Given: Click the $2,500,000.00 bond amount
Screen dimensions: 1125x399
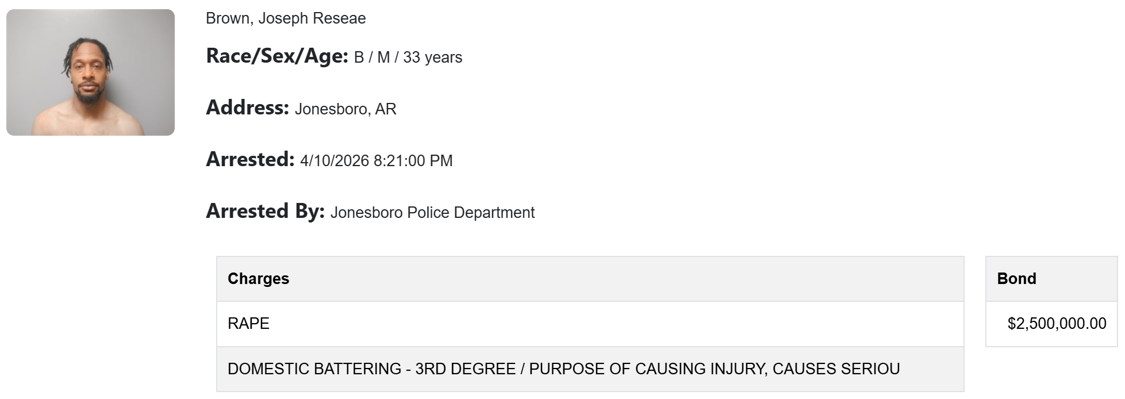Looking at the screenshot, I should click(1057, 324).
